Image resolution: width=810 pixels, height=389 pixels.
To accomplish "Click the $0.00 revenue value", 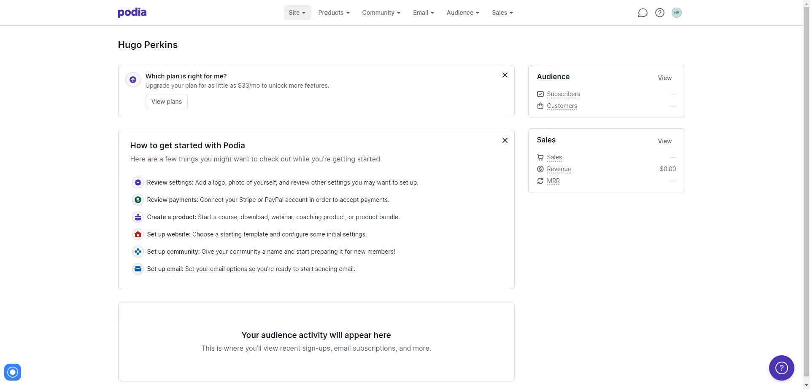I will (x=668, y=169).
